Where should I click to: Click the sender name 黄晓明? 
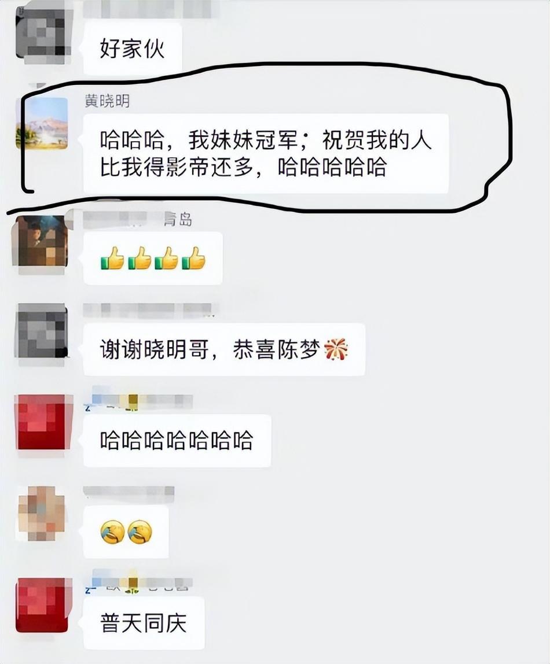coord(107,101)
